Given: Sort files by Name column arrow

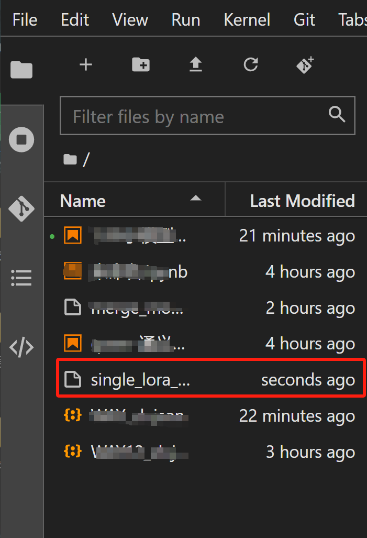Looking at the screenshot, I should click(195, 198).
